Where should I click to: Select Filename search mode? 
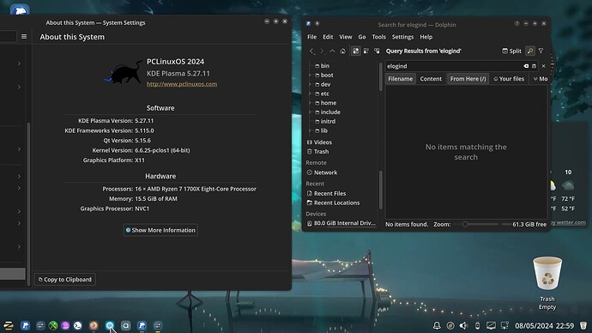tap(400, 79)
